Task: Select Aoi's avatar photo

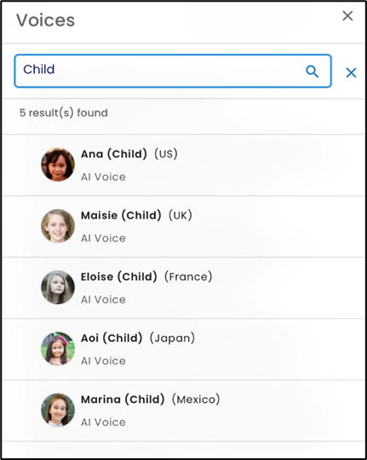Action: point(58,349)
